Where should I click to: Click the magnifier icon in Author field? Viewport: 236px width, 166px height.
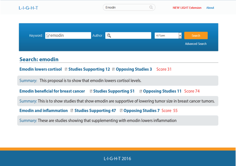click(109, 36)
